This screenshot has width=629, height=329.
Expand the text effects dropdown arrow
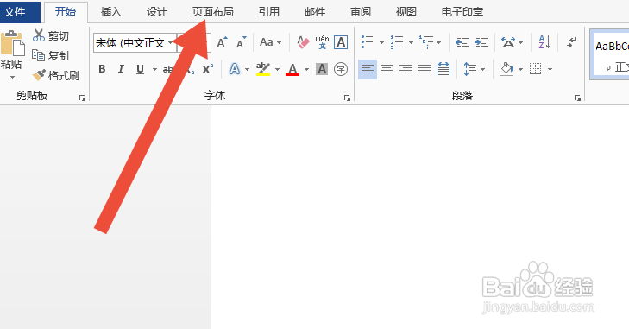pos(247,69)
